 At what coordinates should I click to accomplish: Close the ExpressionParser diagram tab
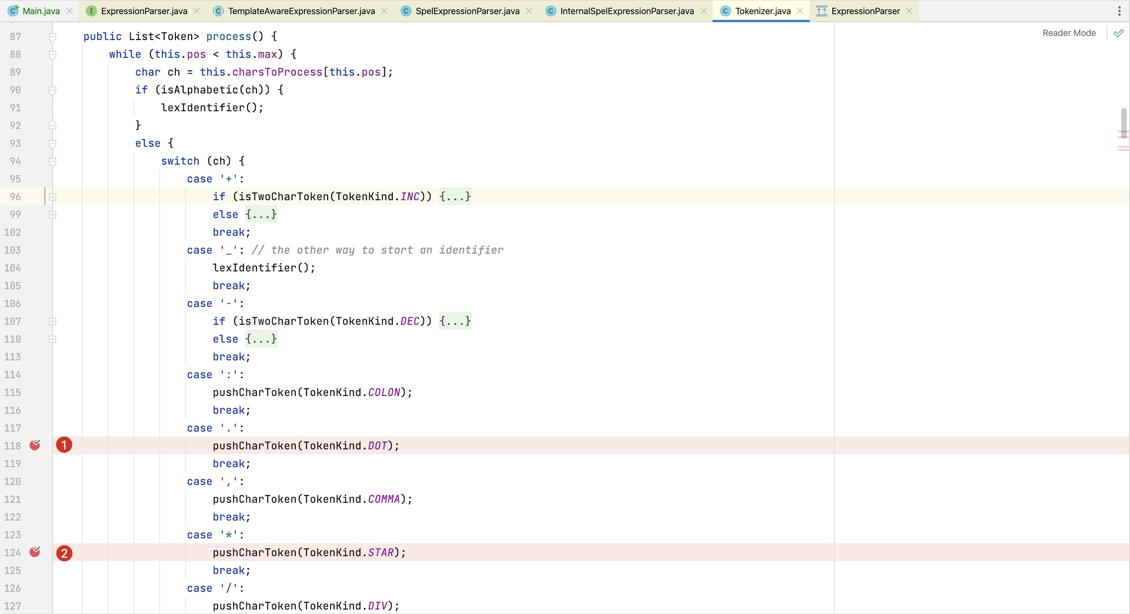909,11
